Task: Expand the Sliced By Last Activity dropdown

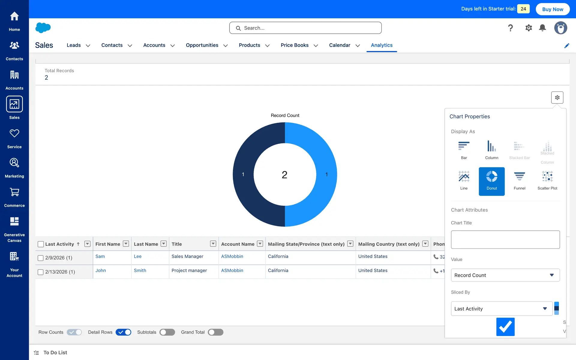Action: (501, 309)
